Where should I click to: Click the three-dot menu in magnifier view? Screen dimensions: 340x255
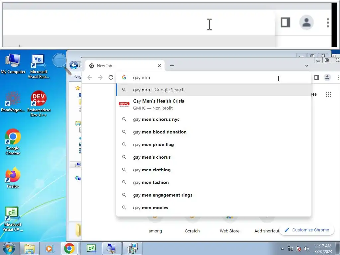click(x=328, y=23)
